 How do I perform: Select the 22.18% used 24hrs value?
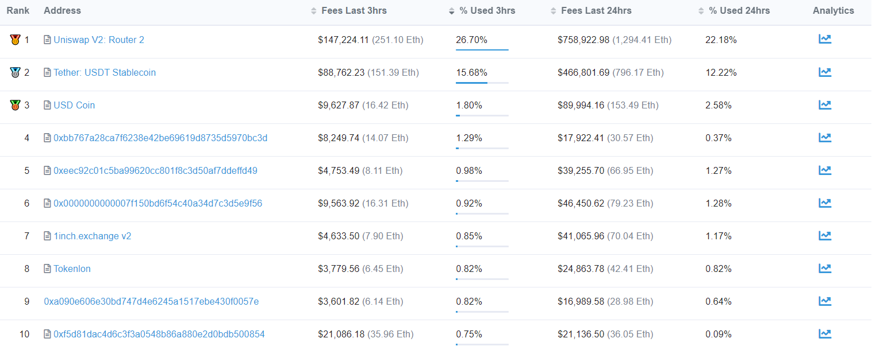click(721, 40)
